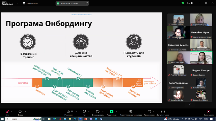This screenshot has width=216, height=121.
Task: Open Viber from the taskbar
Action: [x=91, y=119]
